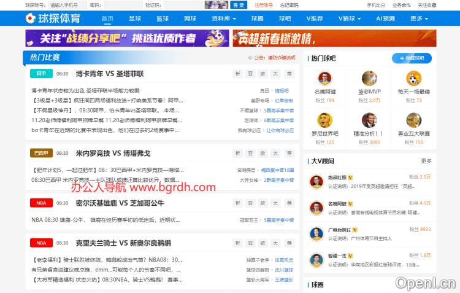Open 专业五大联赛 ball bar avatar

[x=413, y=120]
